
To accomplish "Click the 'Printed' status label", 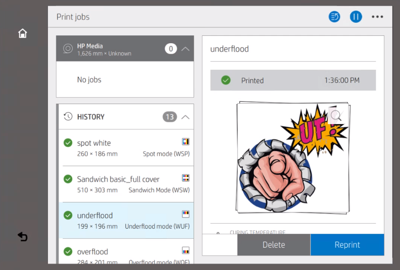I will pos(252,80).
